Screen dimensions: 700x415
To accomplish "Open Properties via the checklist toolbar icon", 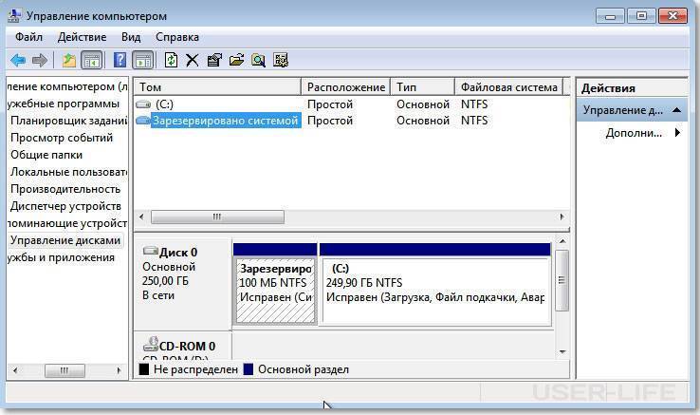I will pyautogui.click(x=214, y=60).
